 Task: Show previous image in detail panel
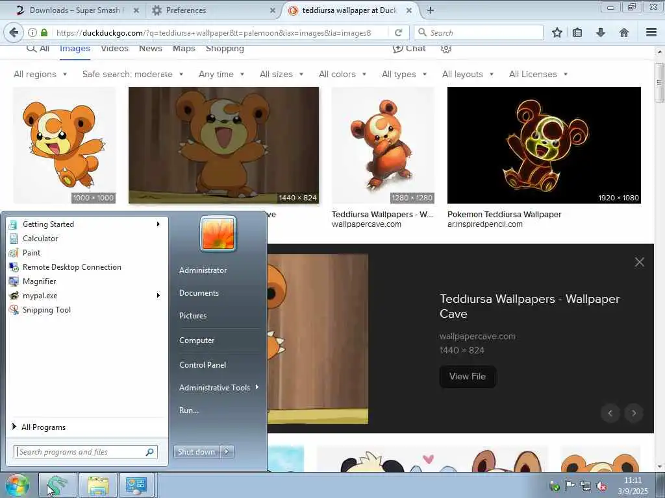coord(610,413)
